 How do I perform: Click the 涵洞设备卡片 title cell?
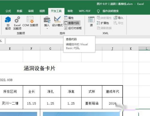40,68
